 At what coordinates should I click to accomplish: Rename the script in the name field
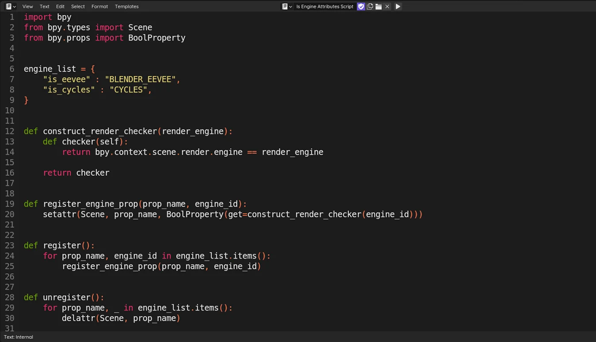[325, 6]
